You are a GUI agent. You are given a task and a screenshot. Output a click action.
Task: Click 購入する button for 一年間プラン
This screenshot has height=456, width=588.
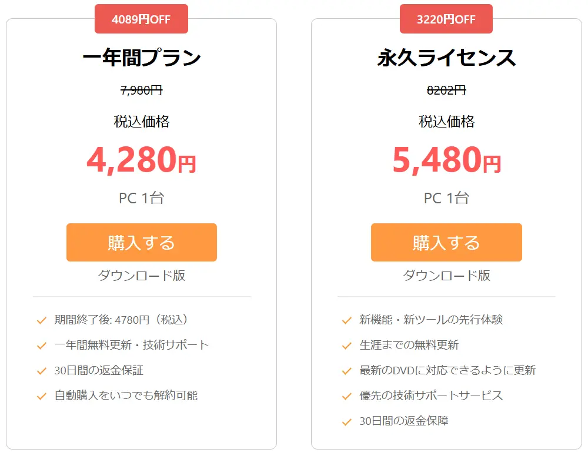click(x=141, y=243)
